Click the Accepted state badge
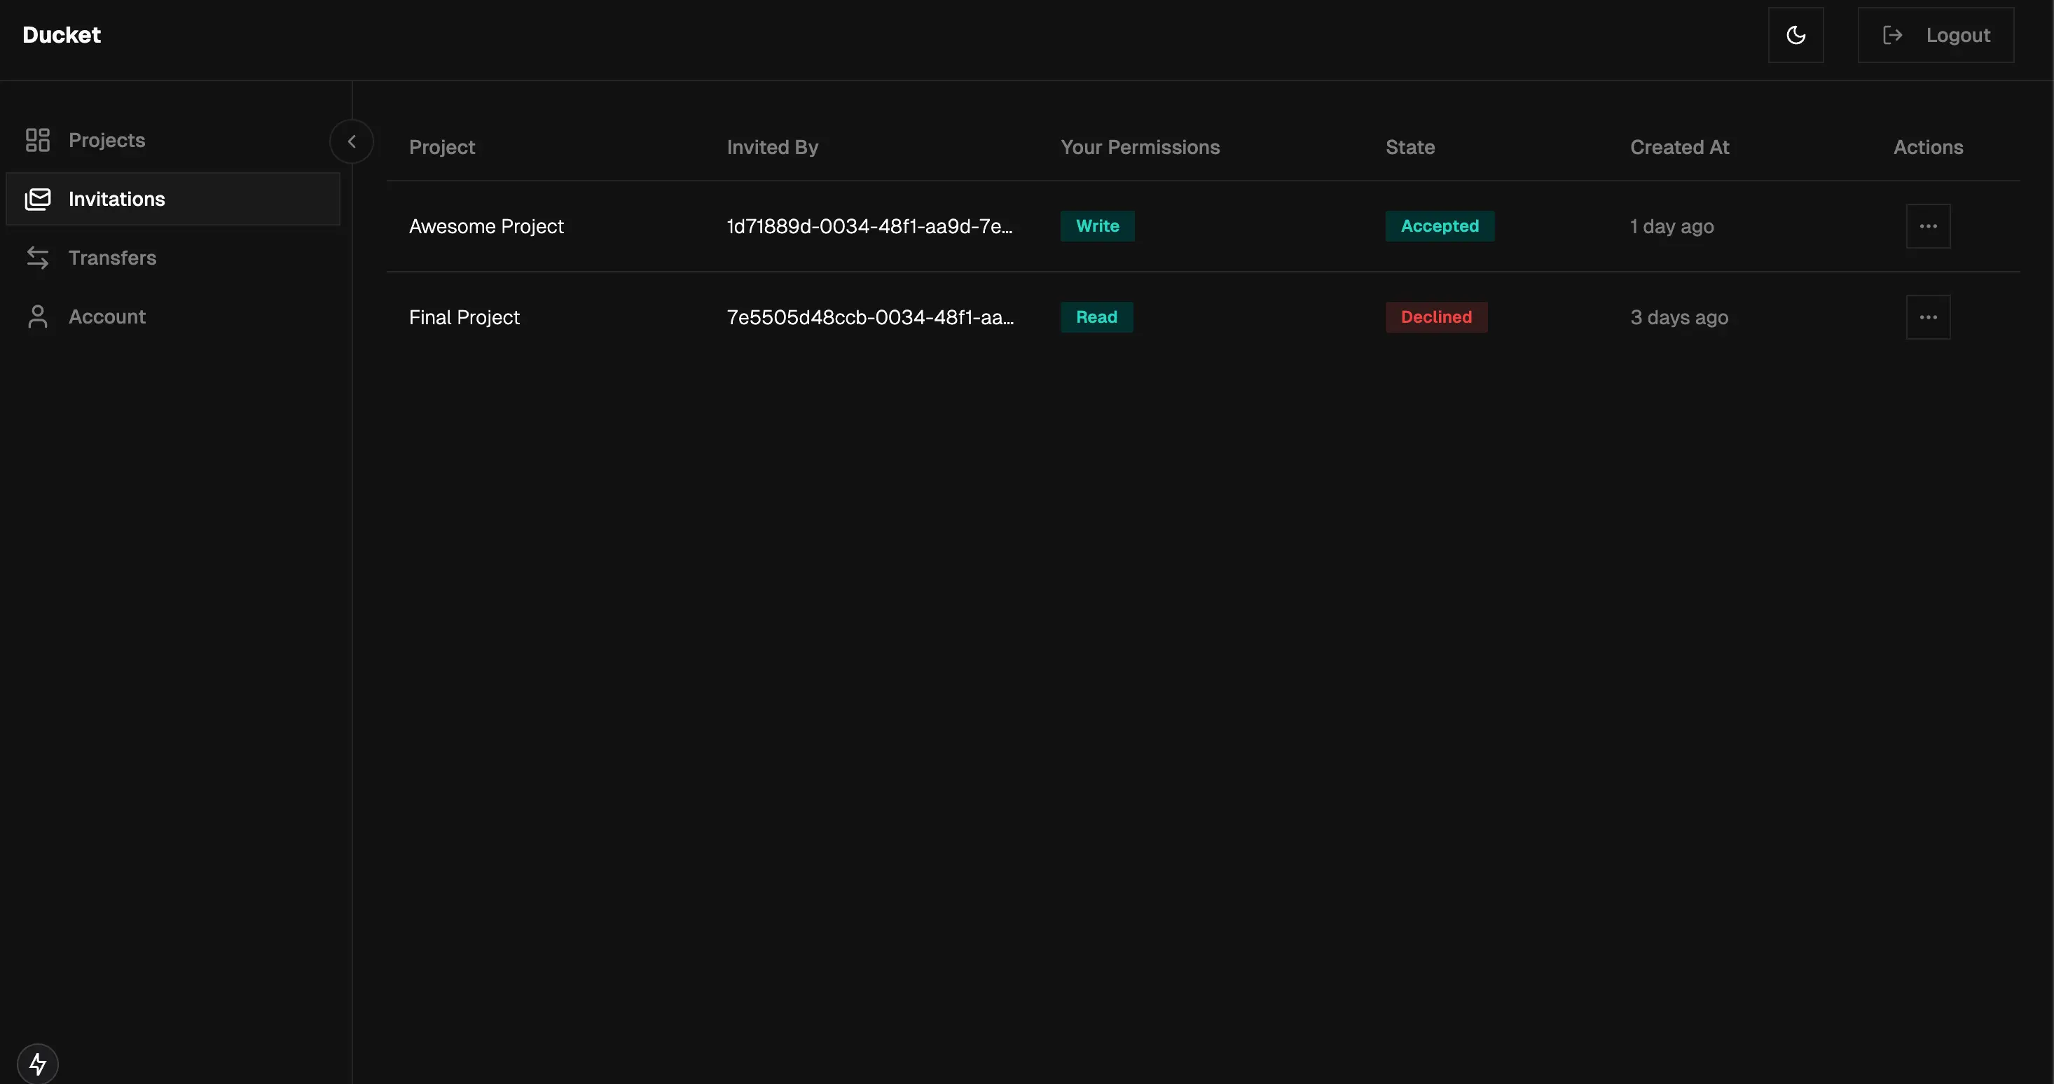The height and width of the screenshot is (1084, 2054). (1439, 226)
